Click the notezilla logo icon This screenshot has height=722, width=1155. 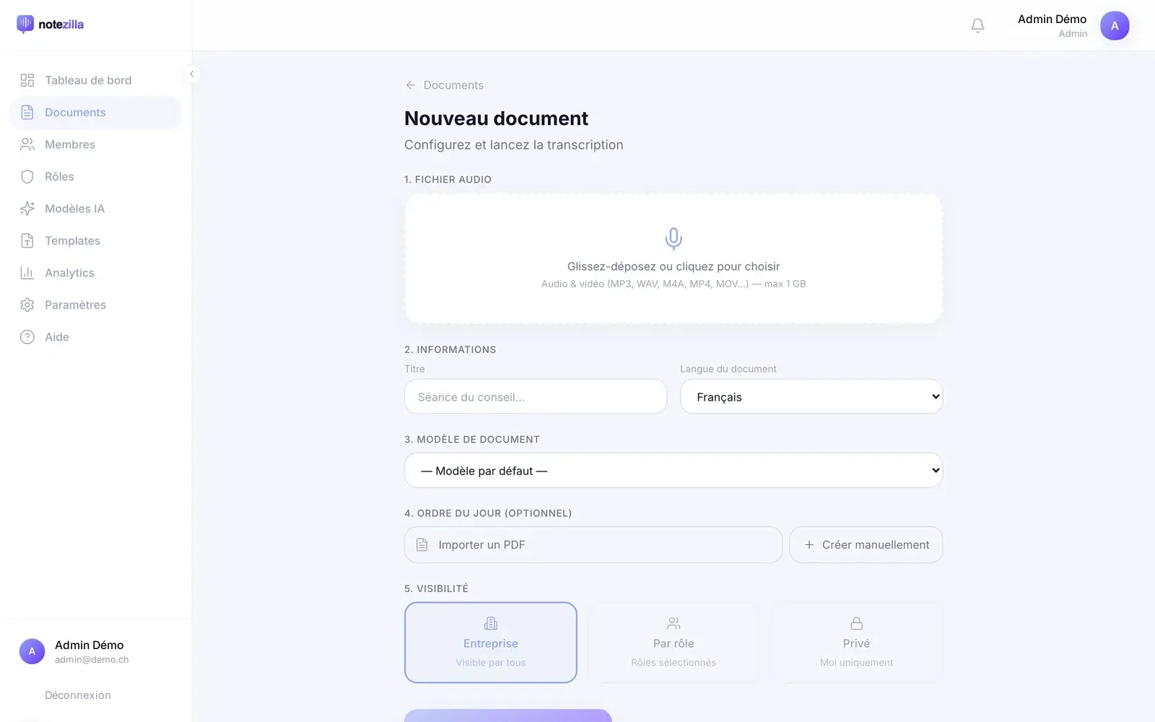[x=25, y=25]
